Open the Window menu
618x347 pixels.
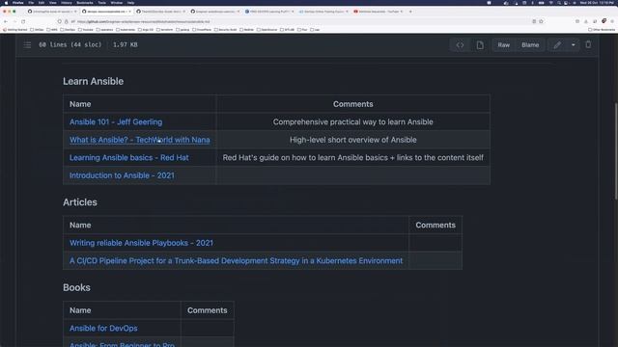[116, 3]
